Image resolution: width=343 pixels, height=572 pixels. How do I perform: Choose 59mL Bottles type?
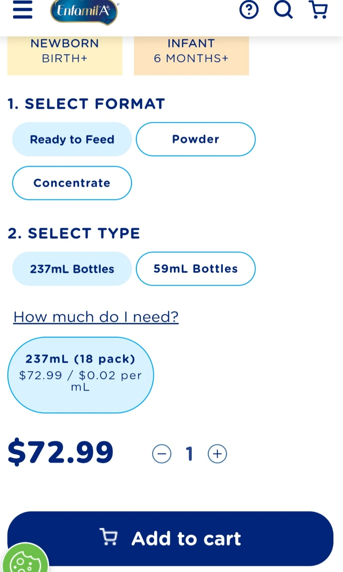(196, 269)
